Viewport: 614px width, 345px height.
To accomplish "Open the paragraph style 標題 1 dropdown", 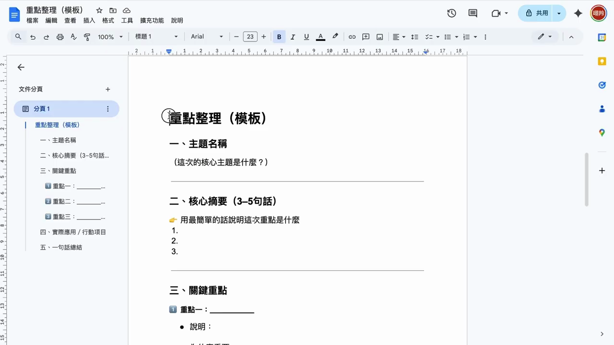I will 156,37.
